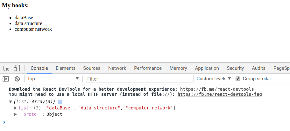Switch to the Network tab

click(x=117, y=68)
